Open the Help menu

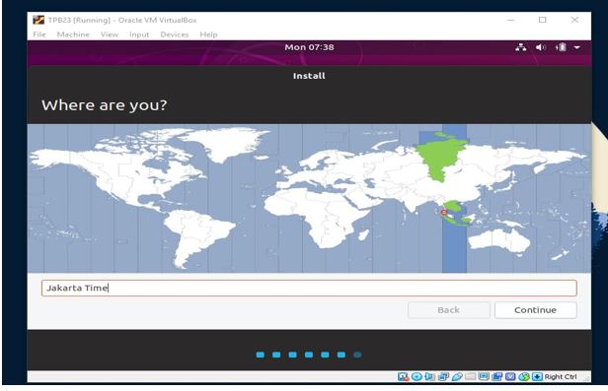(x=208, y=34)
